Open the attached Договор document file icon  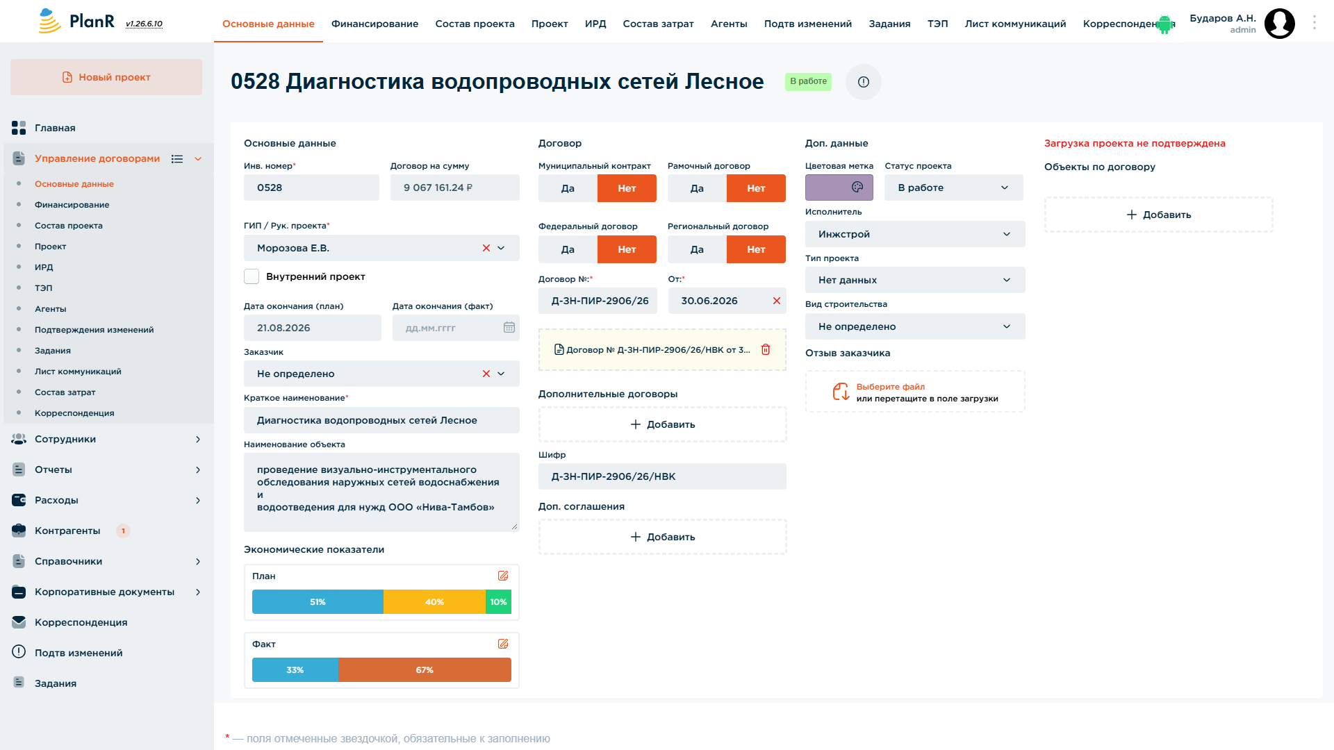559,350
